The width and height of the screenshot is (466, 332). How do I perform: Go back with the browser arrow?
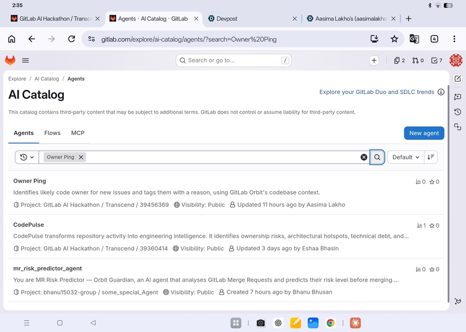tap(31, 39)
